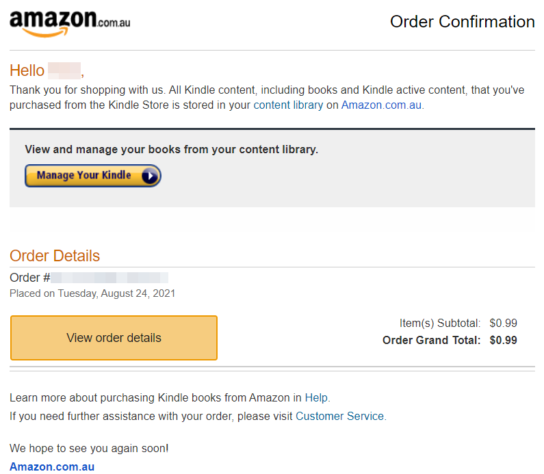Click the Order Grand Total label
The width and height of the screenshot is (544, 474).
coord(431,340)
